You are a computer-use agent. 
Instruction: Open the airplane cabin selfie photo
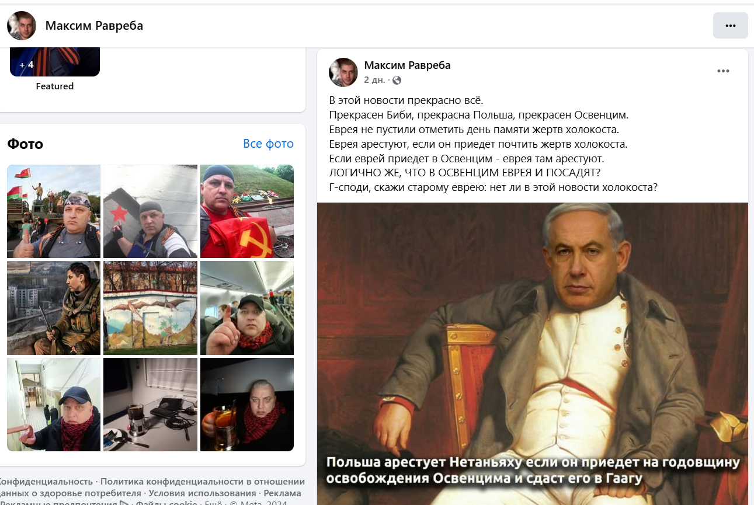(247, 308)
